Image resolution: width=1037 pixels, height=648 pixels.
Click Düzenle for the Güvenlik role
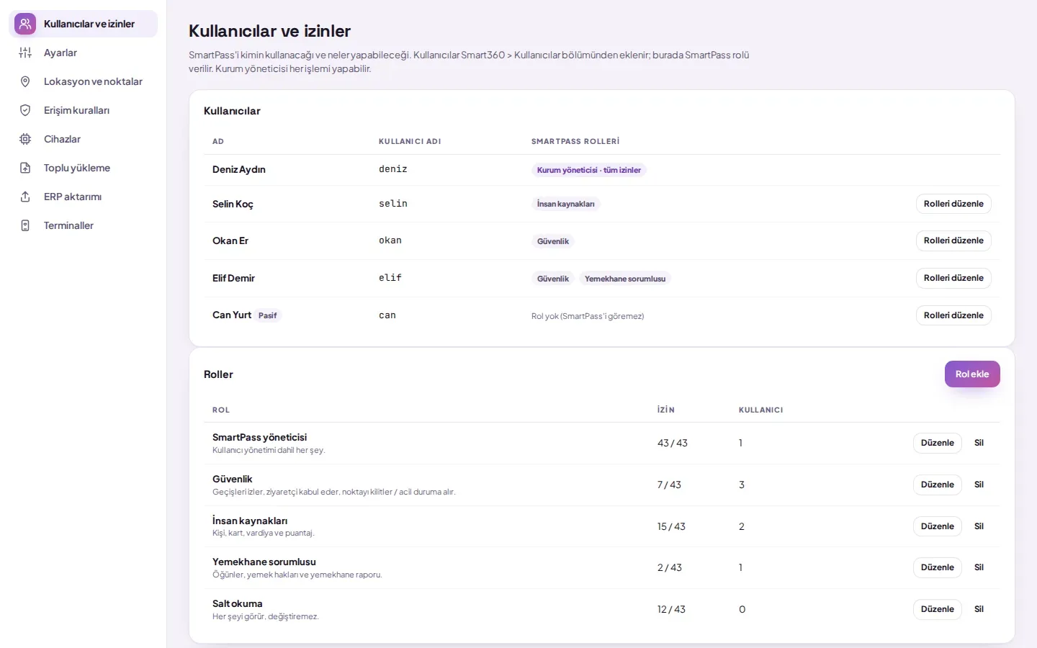click(x=937, y=485)
